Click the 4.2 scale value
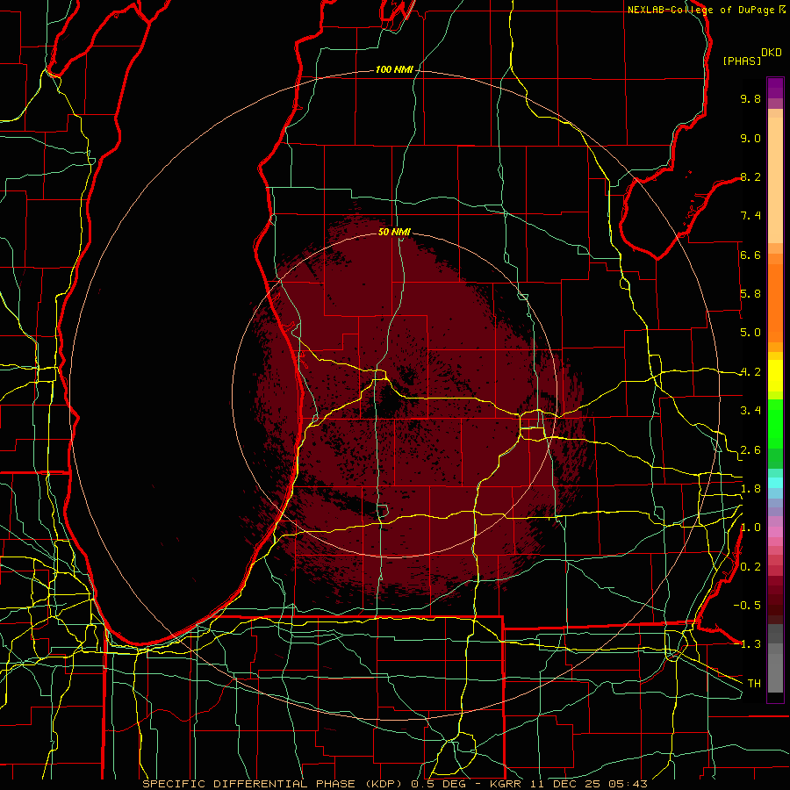Image resolution: width=790 pixels, height=790 pixels. click(x=750, y=372)
